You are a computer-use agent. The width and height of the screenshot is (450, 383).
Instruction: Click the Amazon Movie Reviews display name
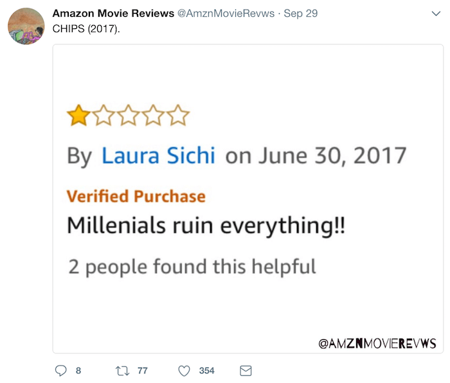113,13
